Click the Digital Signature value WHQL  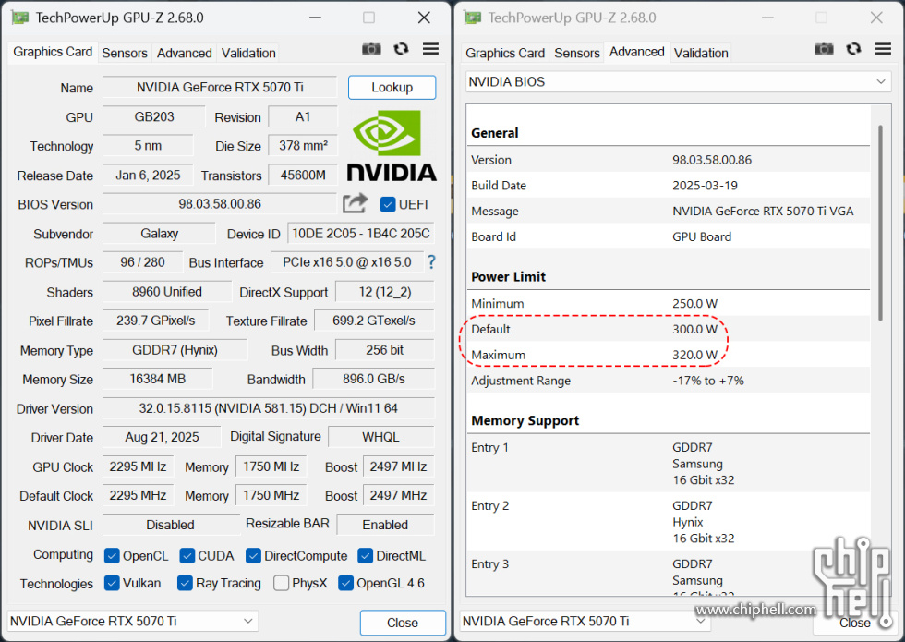380,437
